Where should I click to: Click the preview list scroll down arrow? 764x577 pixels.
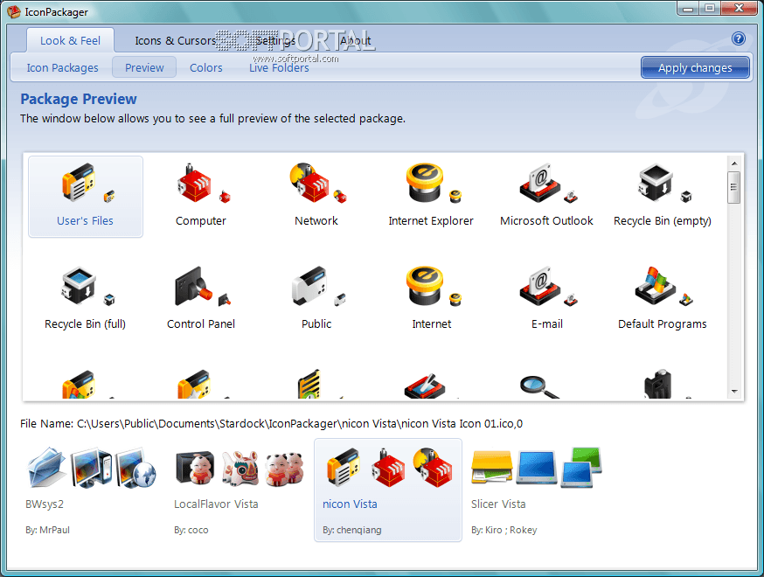(733, 392)
